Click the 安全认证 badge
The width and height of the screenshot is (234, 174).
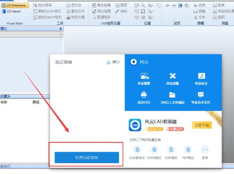[x=154, y=129]
